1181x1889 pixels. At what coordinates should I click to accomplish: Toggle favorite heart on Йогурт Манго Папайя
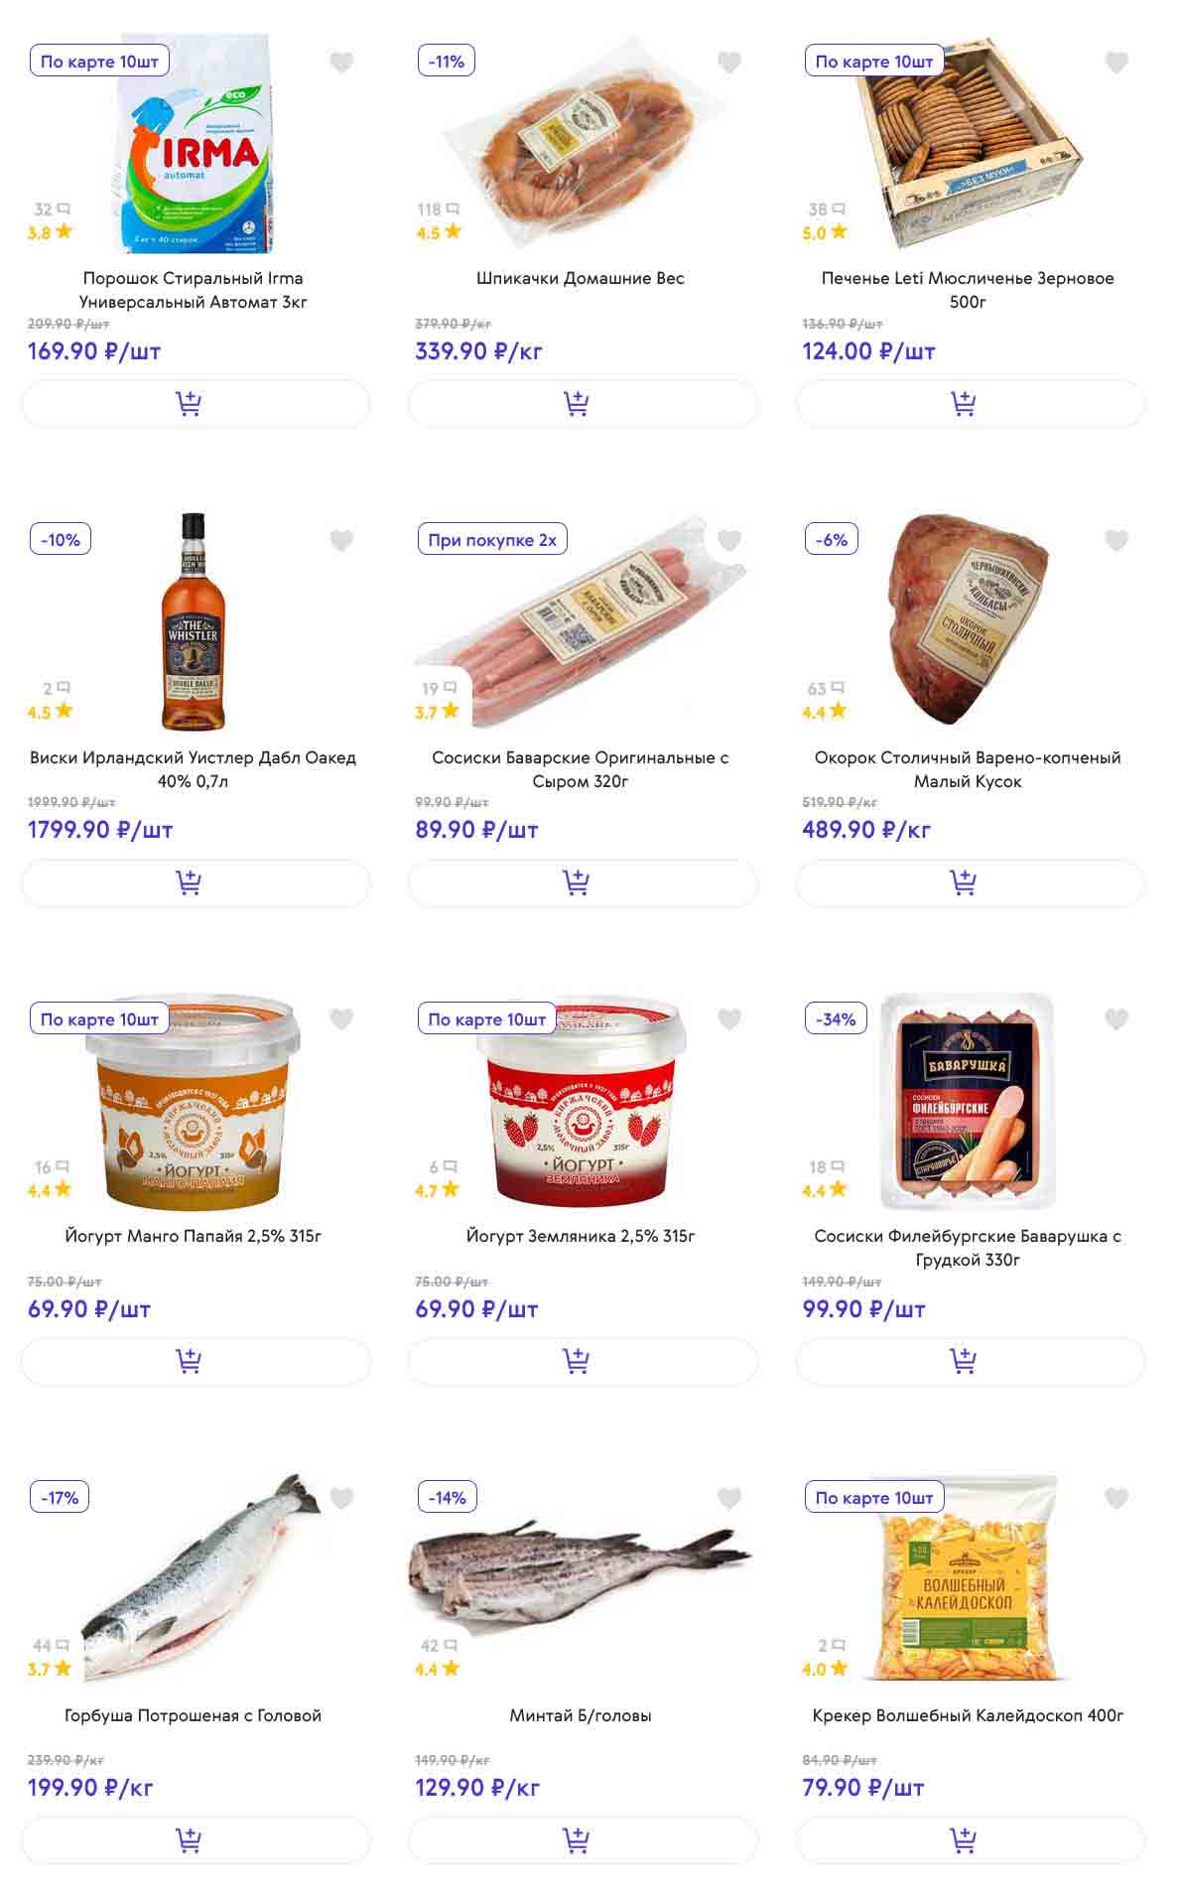pyautogui.click(x=341, y=1019)
